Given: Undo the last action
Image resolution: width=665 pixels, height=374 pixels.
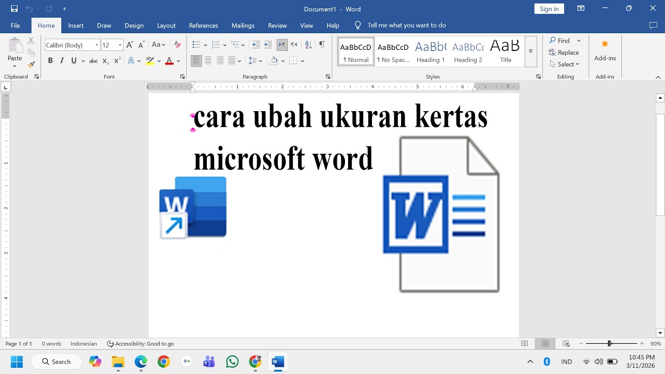Looking at the screenshot, I should pyautogui.click(x=29, y=9).
